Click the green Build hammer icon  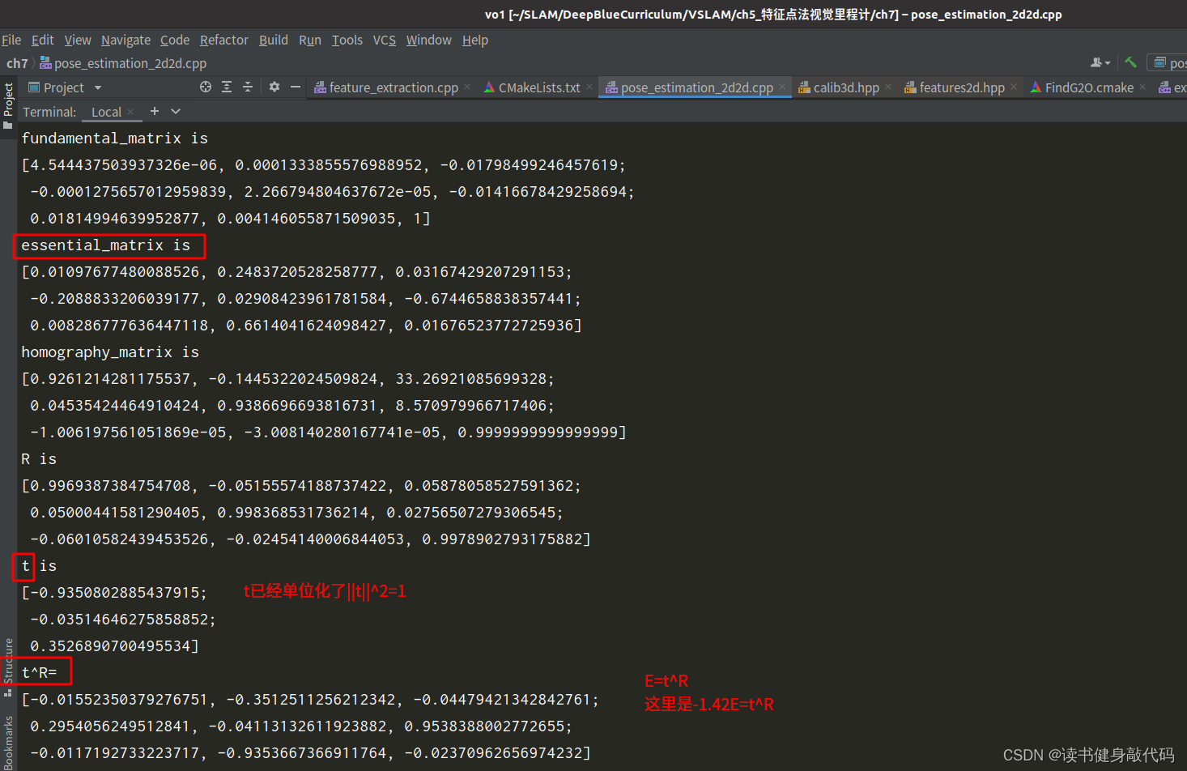coord(1131,62)
